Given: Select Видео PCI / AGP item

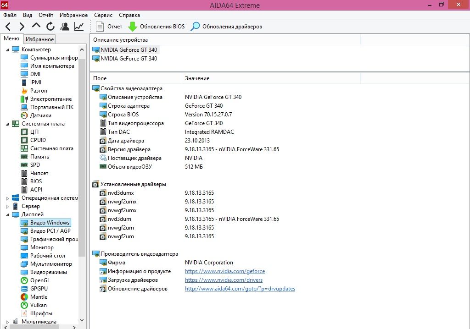Looking at the screenshot, I should (x=45, y=231).
